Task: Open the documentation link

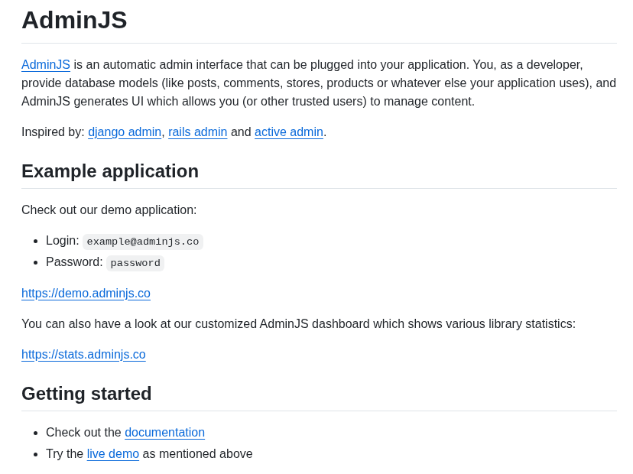Action: pyautogui.click(x=164, y=433)
